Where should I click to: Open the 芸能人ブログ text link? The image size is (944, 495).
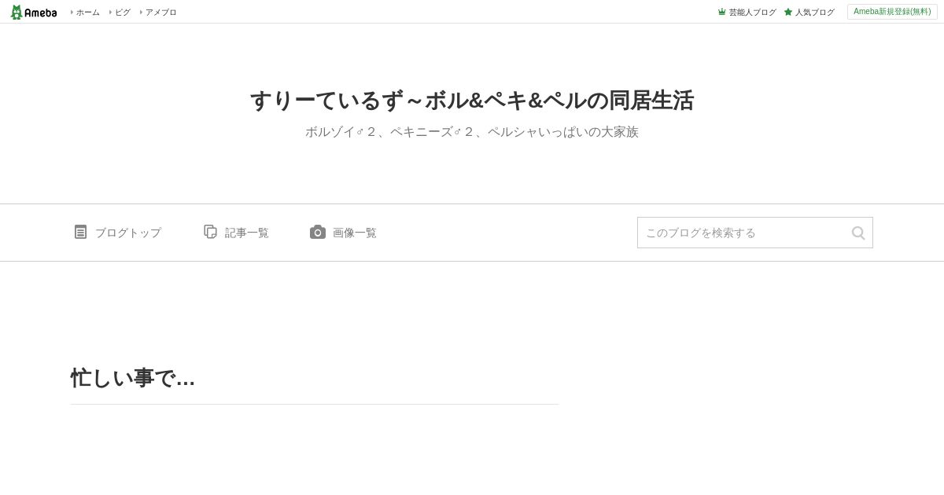pyautogui.click(x=752, y=12)
